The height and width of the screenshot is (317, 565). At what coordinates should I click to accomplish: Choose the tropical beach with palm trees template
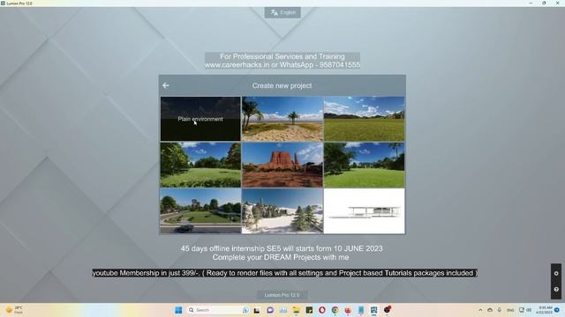[282, 119]
